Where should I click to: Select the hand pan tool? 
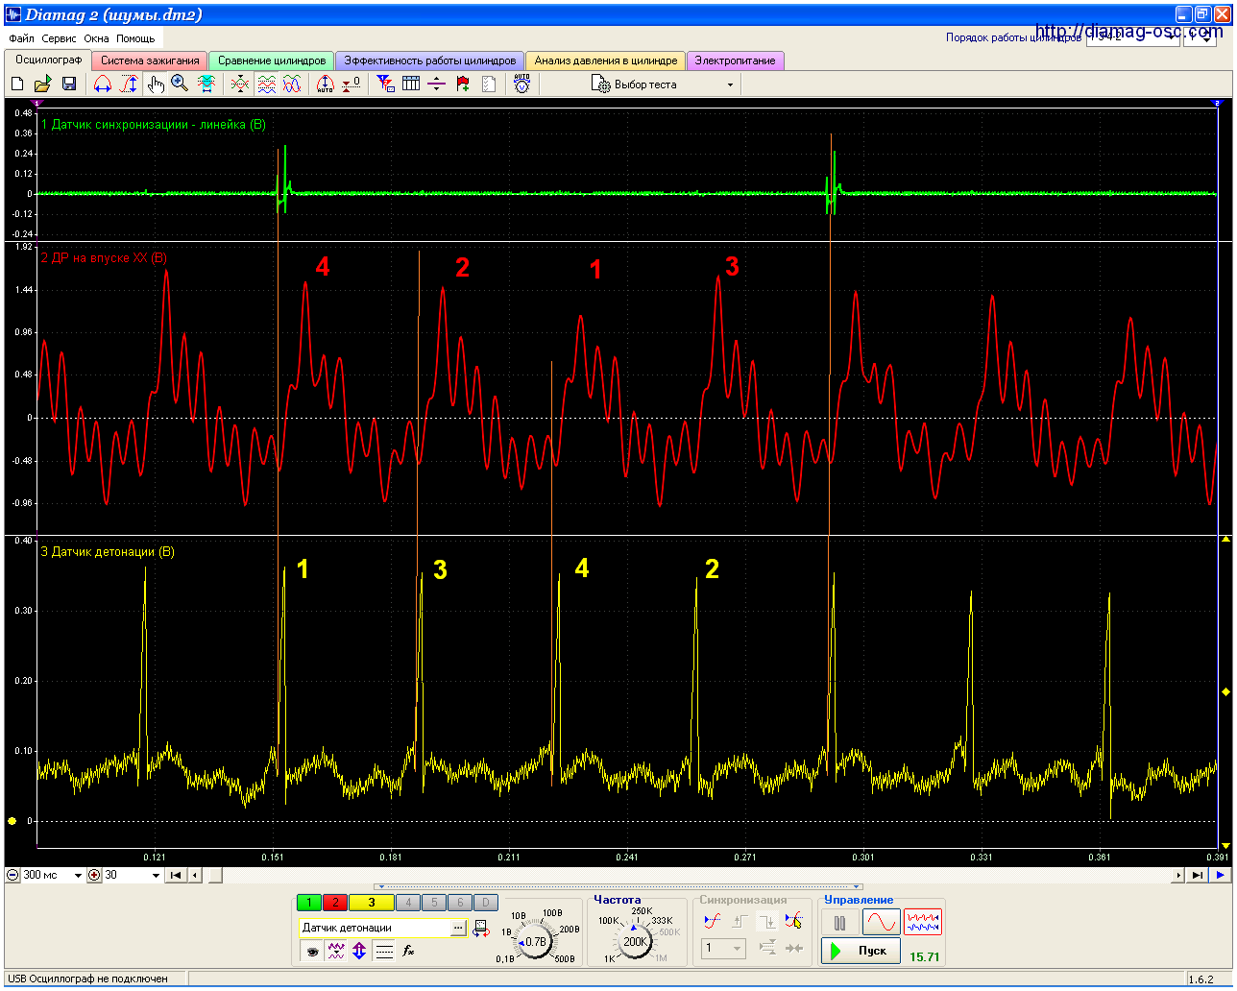pyautogui.click(x=156, y=85)
